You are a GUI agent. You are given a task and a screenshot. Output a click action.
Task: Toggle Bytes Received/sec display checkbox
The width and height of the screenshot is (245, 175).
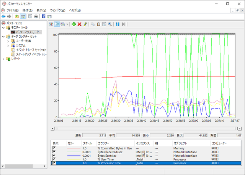[54, 152]
